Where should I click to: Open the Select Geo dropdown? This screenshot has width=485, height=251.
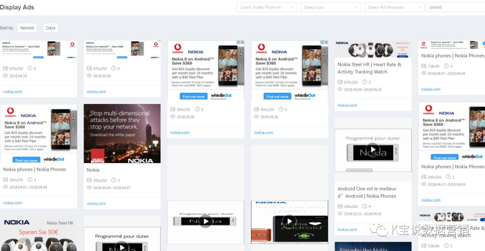(x=331, y=7)
